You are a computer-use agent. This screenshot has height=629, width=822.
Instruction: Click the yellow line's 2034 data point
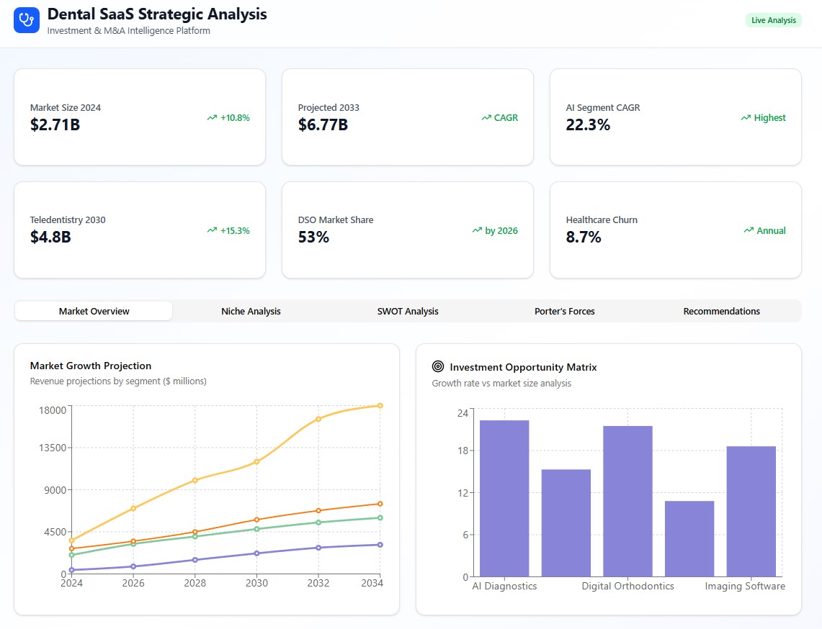[x=380, y=406]
